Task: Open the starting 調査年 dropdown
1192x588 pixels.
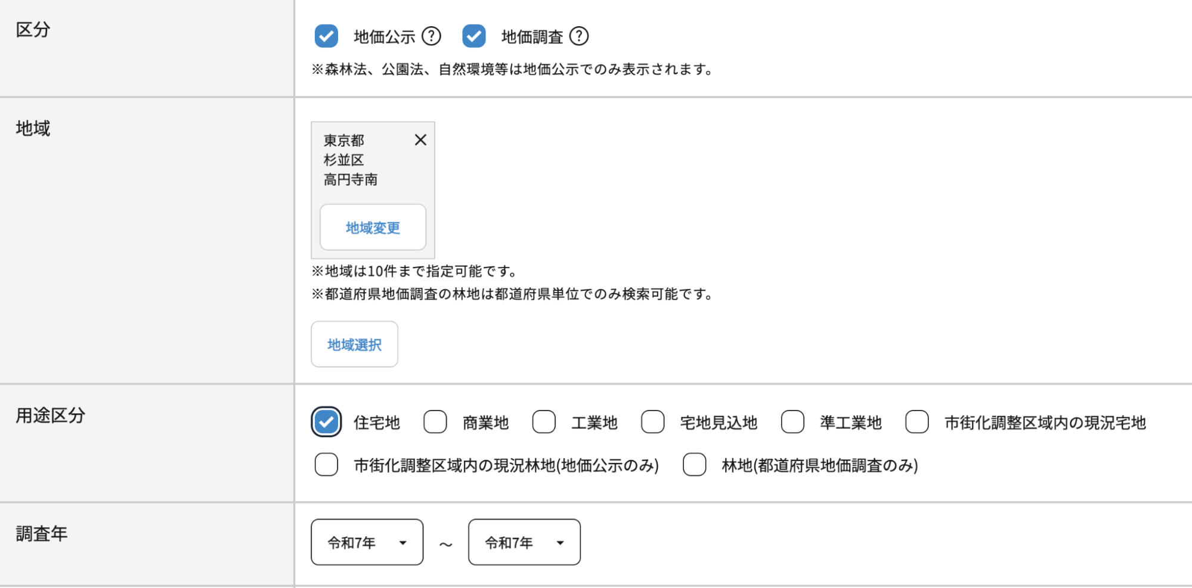Action: click(x=367, y=542)
